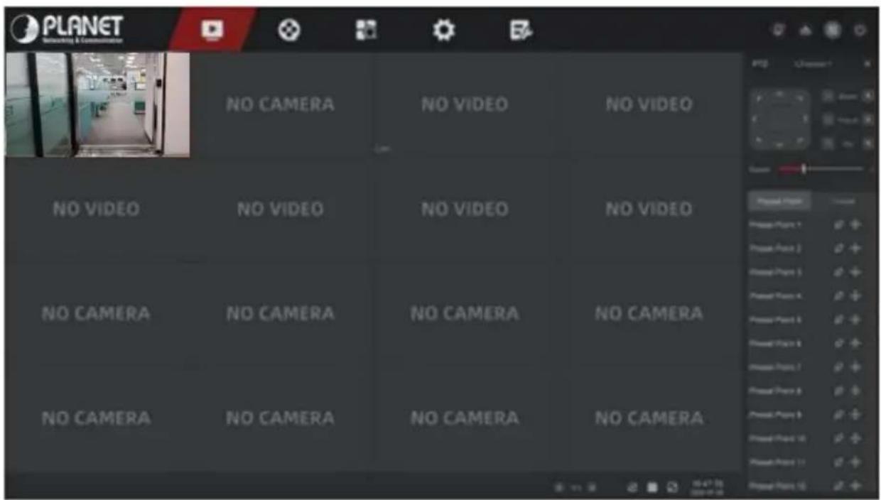Call Preset Point 5 with cross-arrows icon
Viewport: 881px width, 500px height.
point(855,320)
